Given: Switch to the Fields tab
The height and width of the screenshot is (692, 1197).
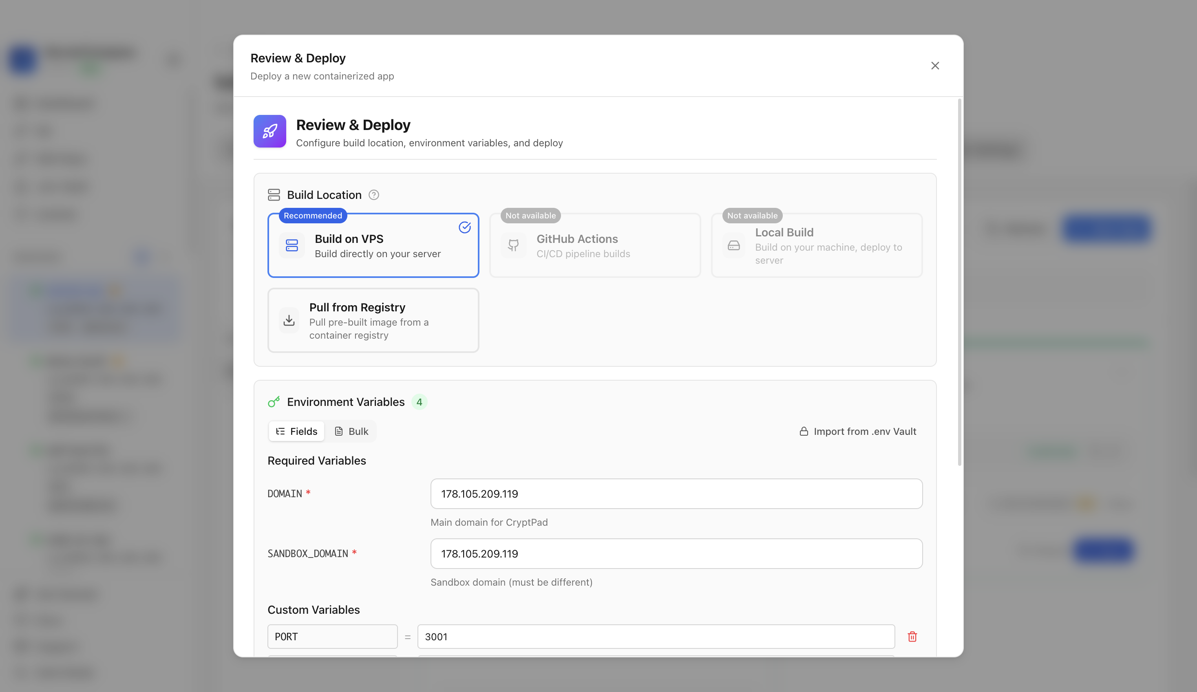Looking at the screenshot, I should point(297,431).
